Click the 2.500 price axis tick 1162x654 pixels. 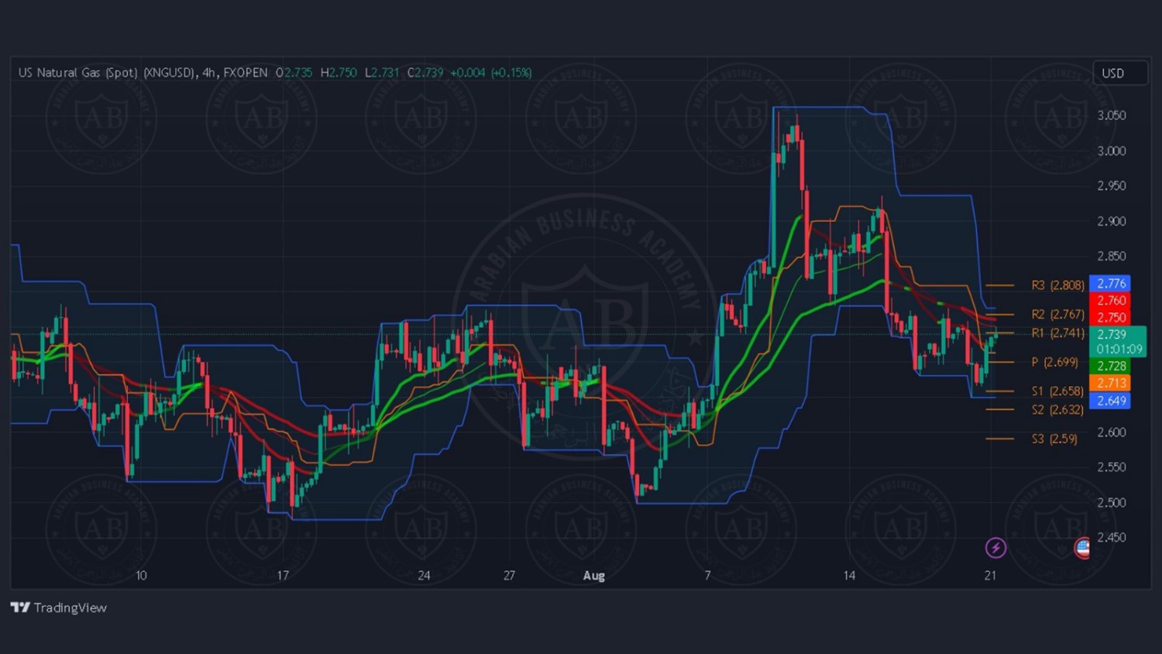pyautogui.click(x=1112, y=503)
